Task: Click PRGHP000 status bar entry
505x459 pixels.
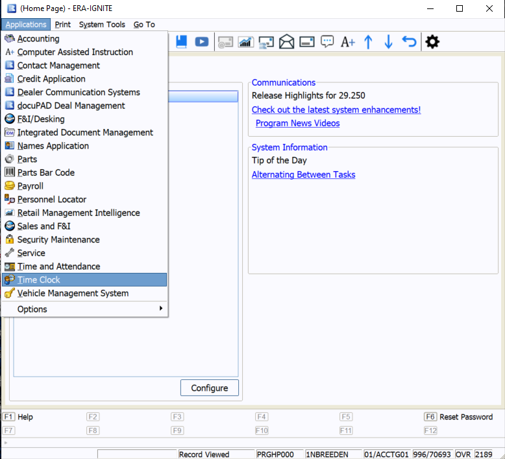Action: tap(275, 454)
